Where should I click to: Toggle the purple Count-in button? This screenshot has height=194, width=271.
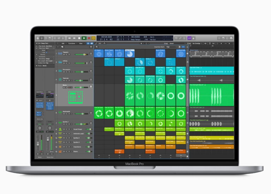(x=189, y=38)
